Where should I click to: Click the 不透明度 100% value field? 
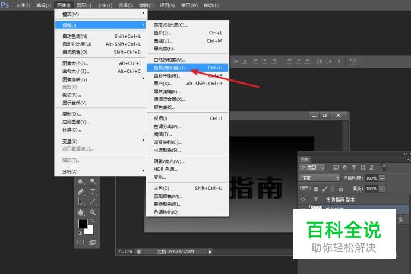tap(371, 178)
